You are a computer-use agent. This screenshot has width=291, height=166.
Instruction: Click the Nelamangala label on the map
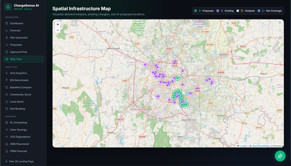[113, 48]
